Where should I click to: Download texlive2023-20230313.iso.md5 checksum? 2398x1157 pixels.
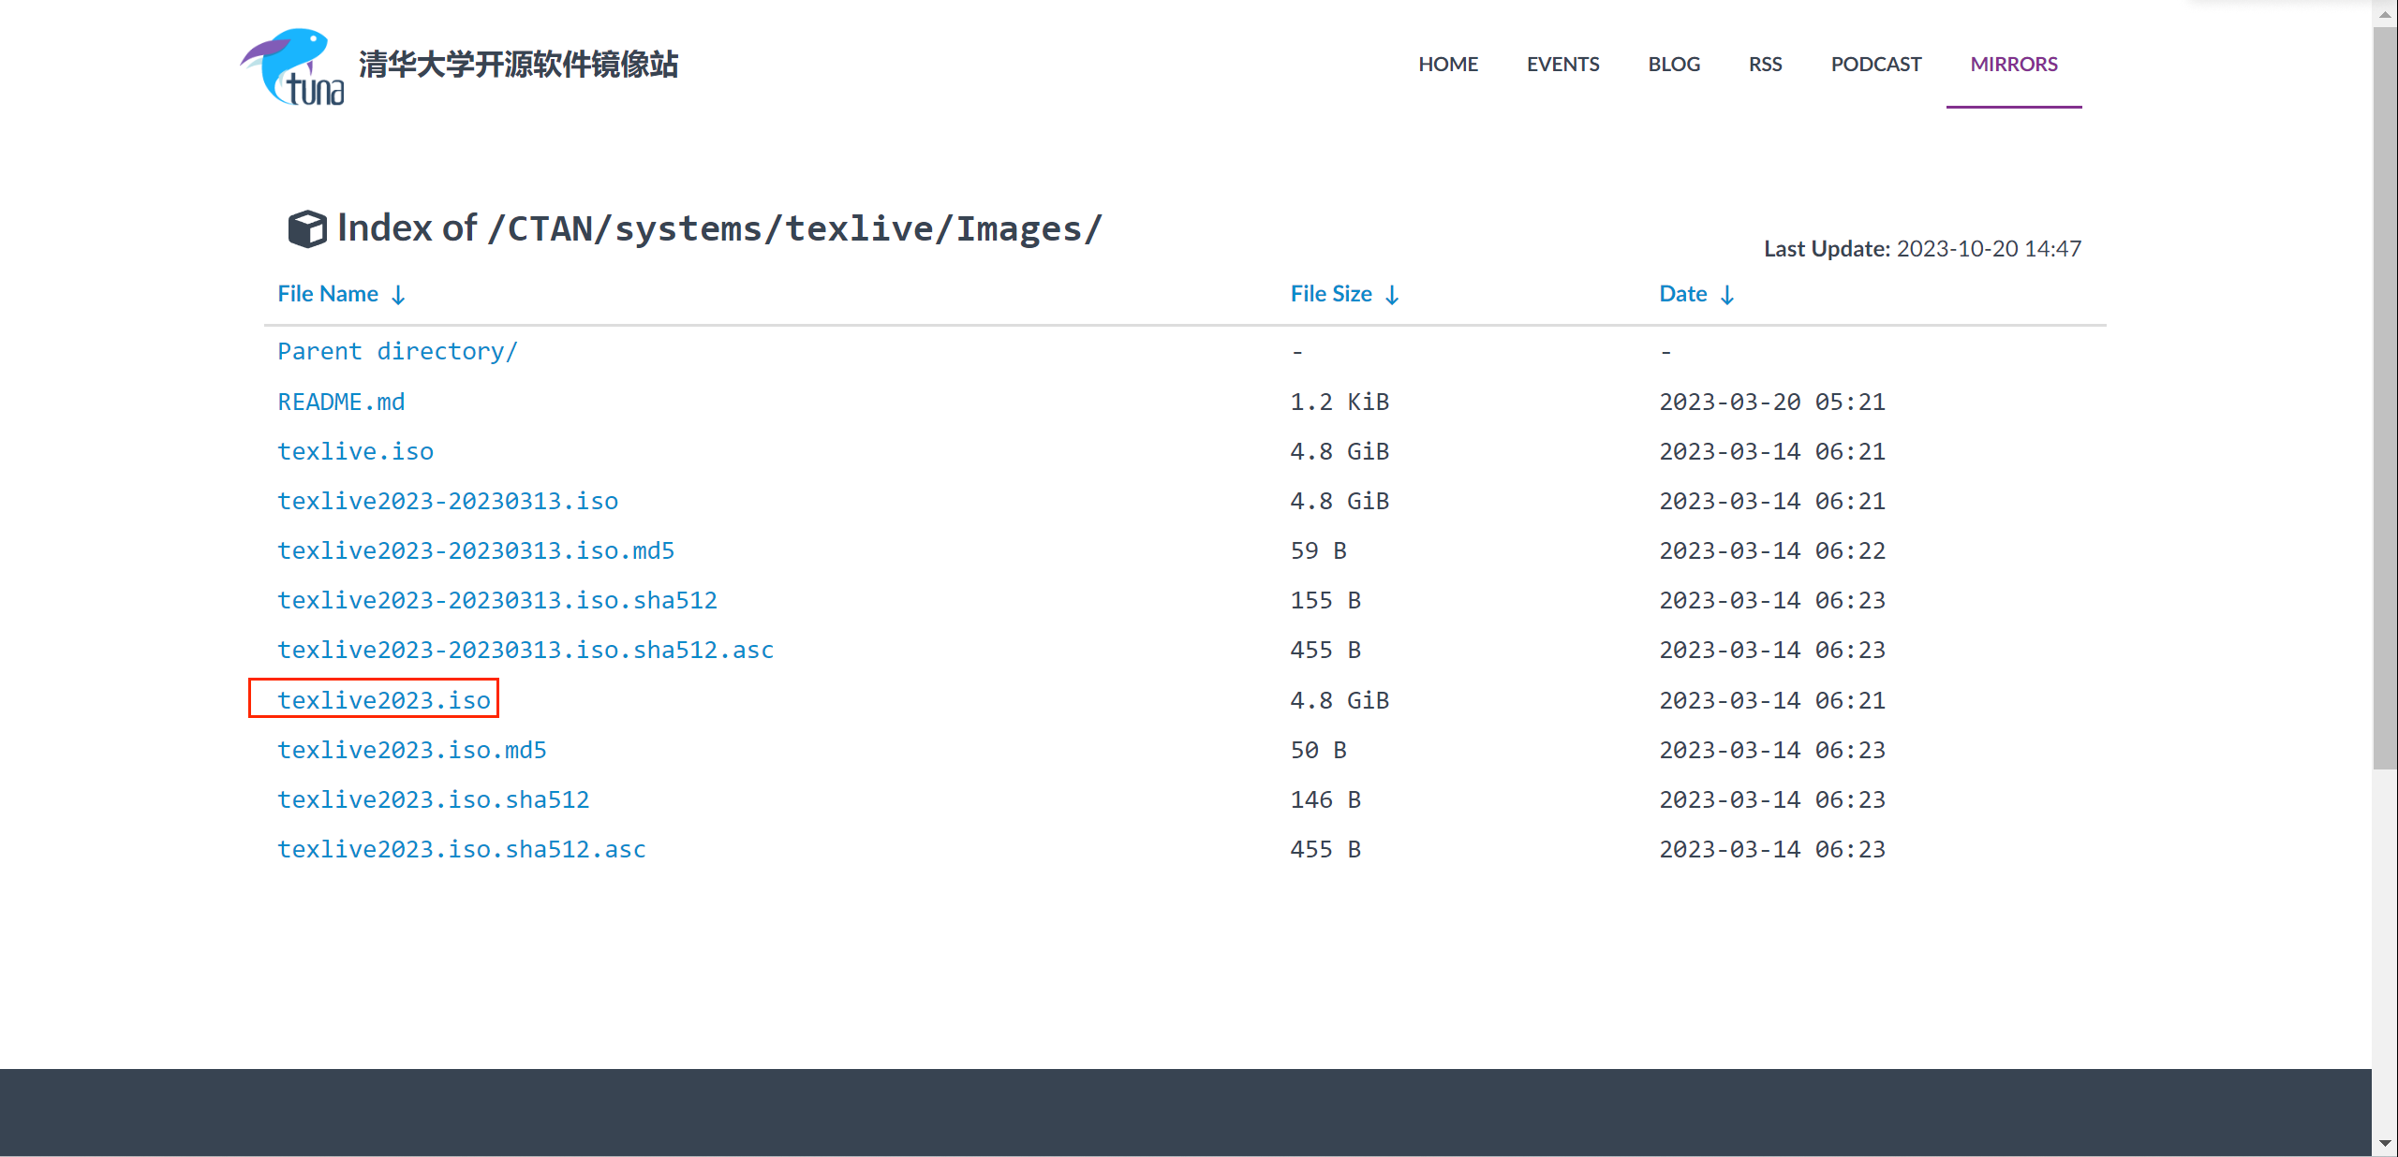tap(475, 550)
